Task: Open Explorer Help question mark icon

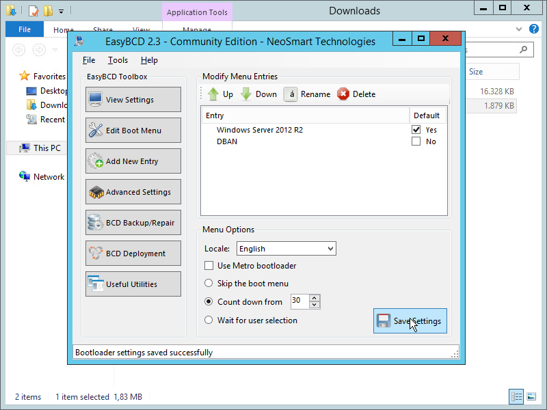Action: [x=534, y=29]
